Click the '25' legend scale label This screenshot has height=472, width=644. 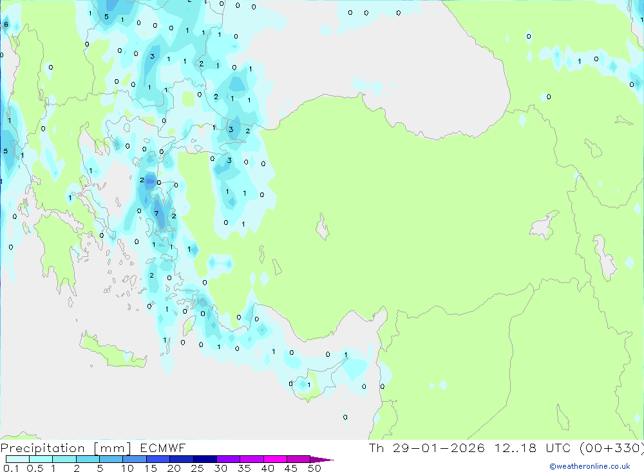coord(198,468)
